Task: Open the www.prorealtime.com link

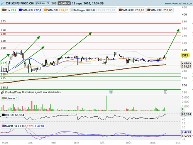Action: (x=178, y=3)
